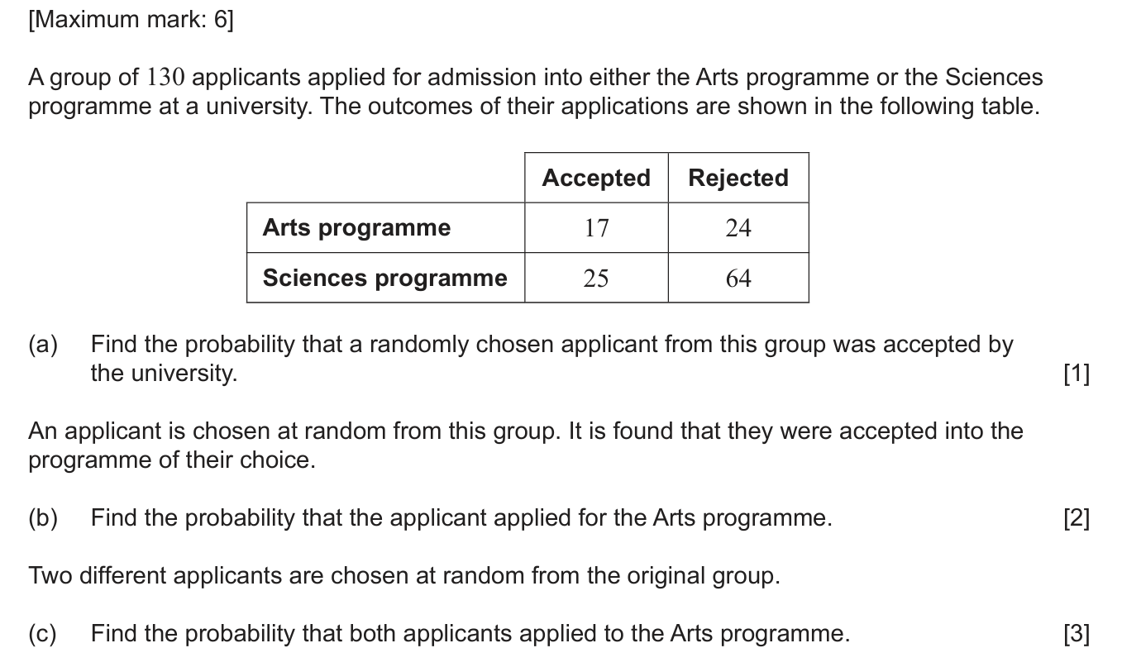Click the "Accepted" column header
This screenshot has height=667, width=1122.
596,178
